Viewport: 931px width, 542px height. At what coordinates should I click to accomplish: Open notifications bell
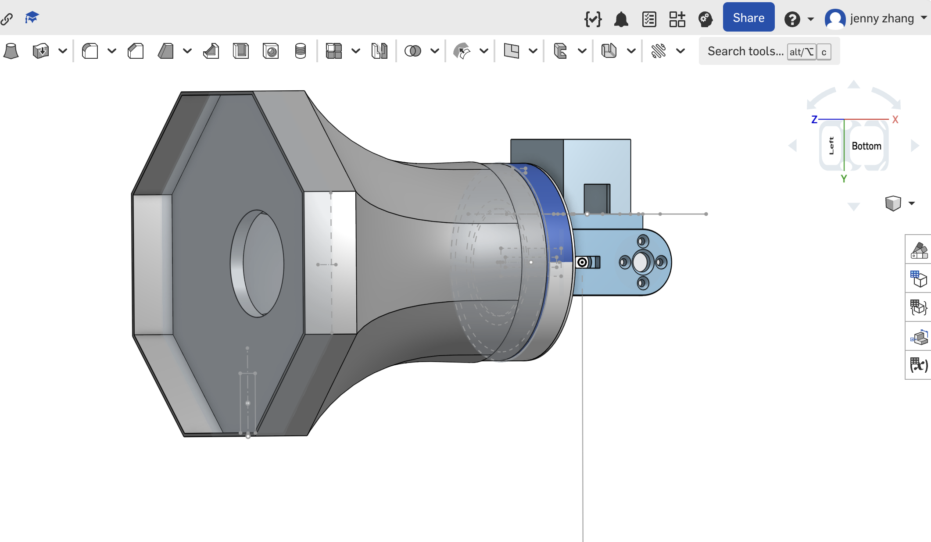[x=621, y=19]
